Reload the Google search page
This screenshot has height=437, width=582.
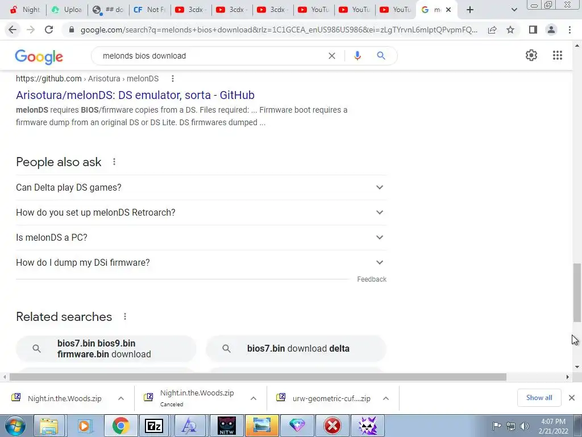coord(49,30)
